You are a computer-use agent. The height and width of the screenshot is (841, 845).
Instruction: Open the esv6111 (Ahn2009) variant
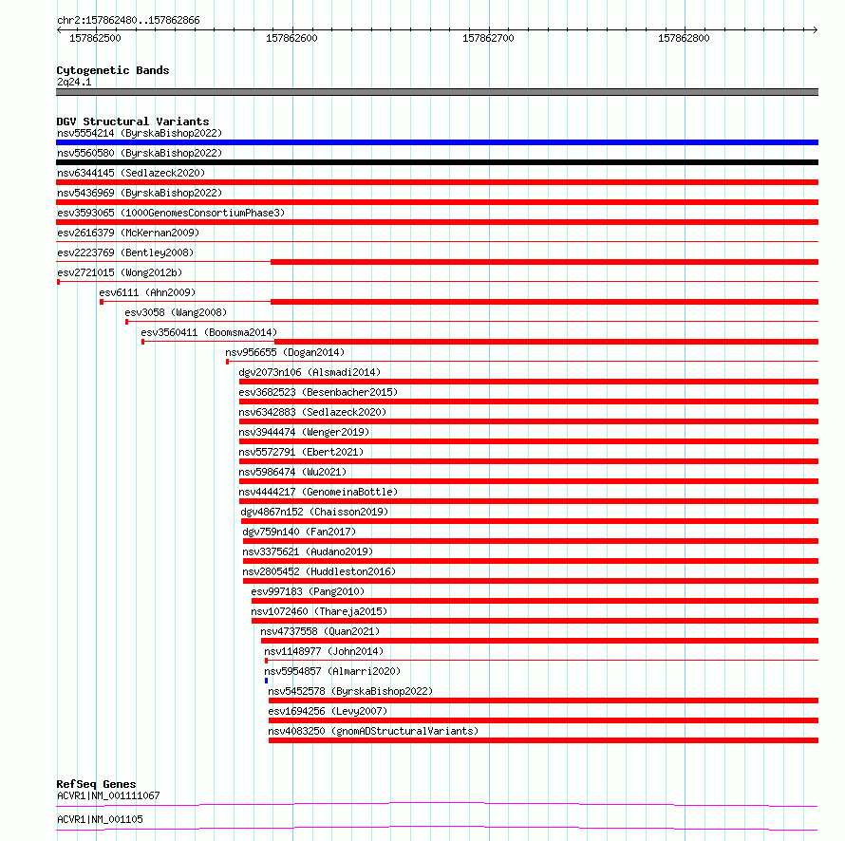coord(147,292)
